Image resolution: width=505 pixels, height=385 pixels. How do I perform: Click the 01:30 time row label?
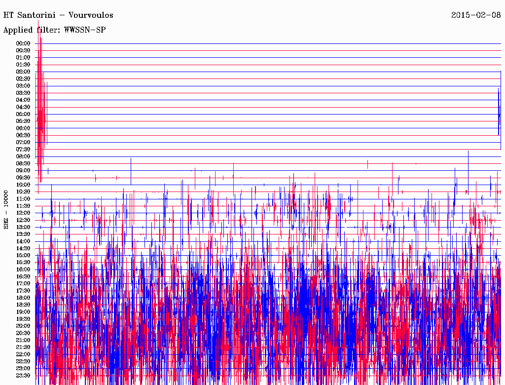(x=23, y=65)
